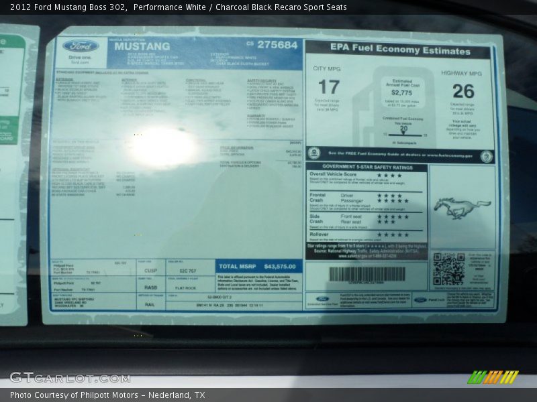The height and width of the screenshot is (402, 537).
Task: Click the Rollover star rating
Action: pyautogui.click(x=393, y=234)
